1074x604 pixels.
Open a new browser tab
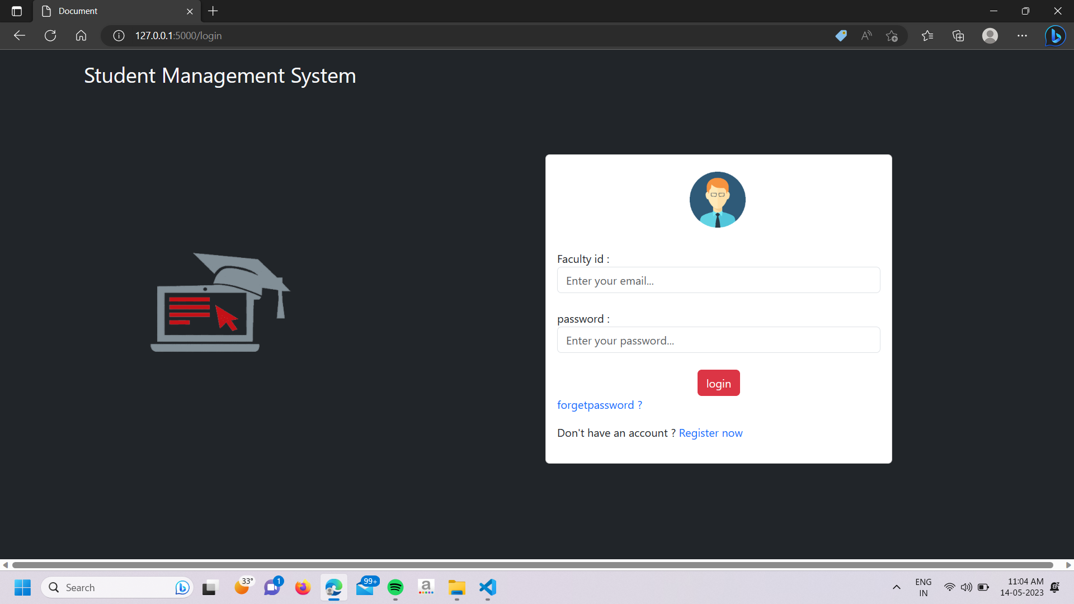tap(213, 11)
